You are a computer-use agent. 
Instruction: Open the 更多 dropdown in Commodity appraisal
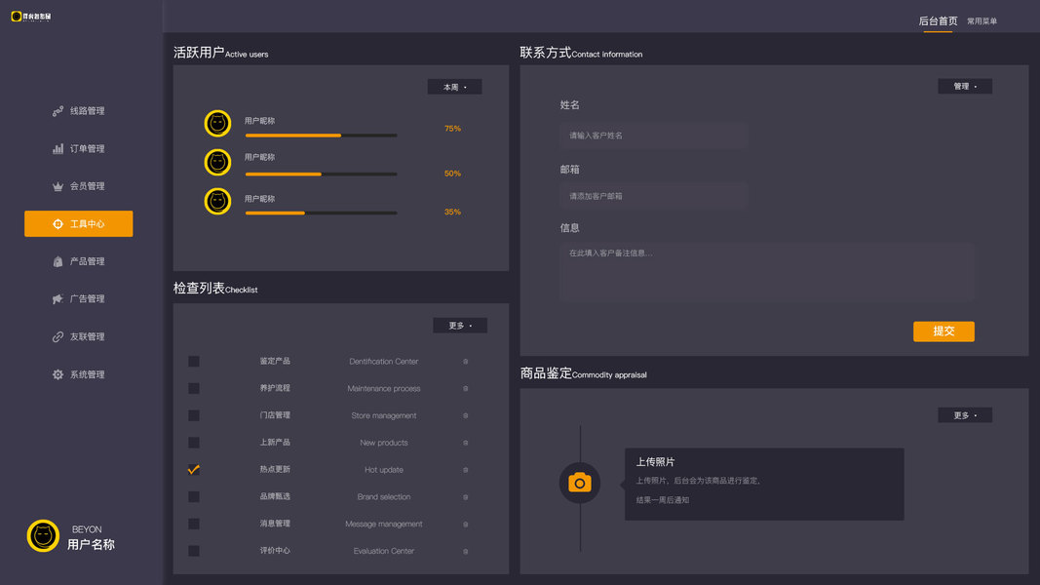pos(965,415)
